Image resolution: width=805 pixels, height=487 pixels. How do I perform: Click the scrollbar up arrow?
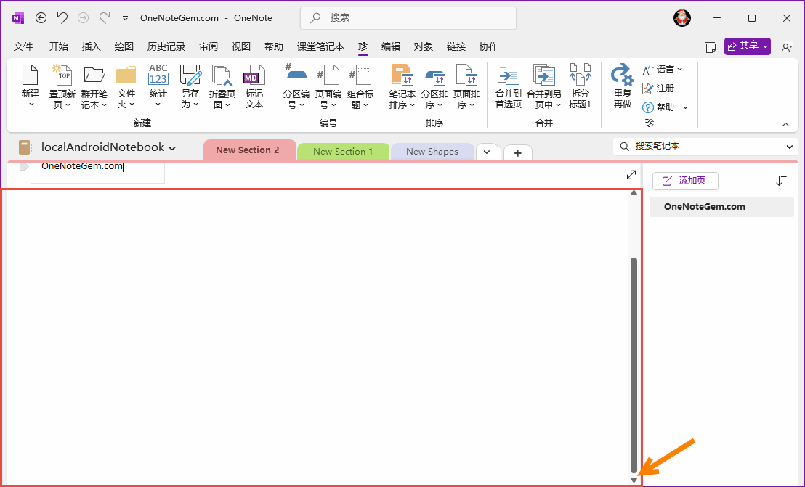pos(634,193)
